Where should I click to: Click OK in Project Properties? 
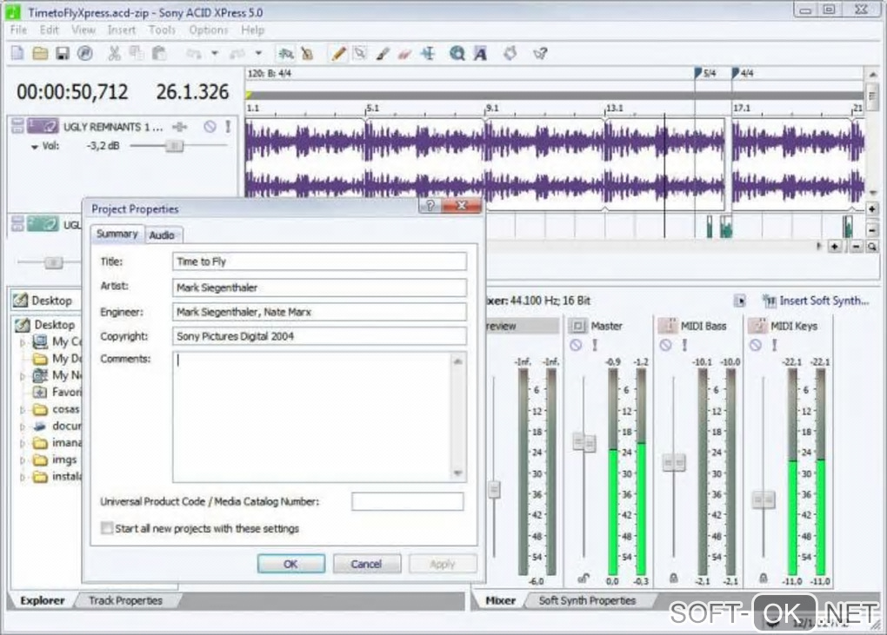coord(290,564)
